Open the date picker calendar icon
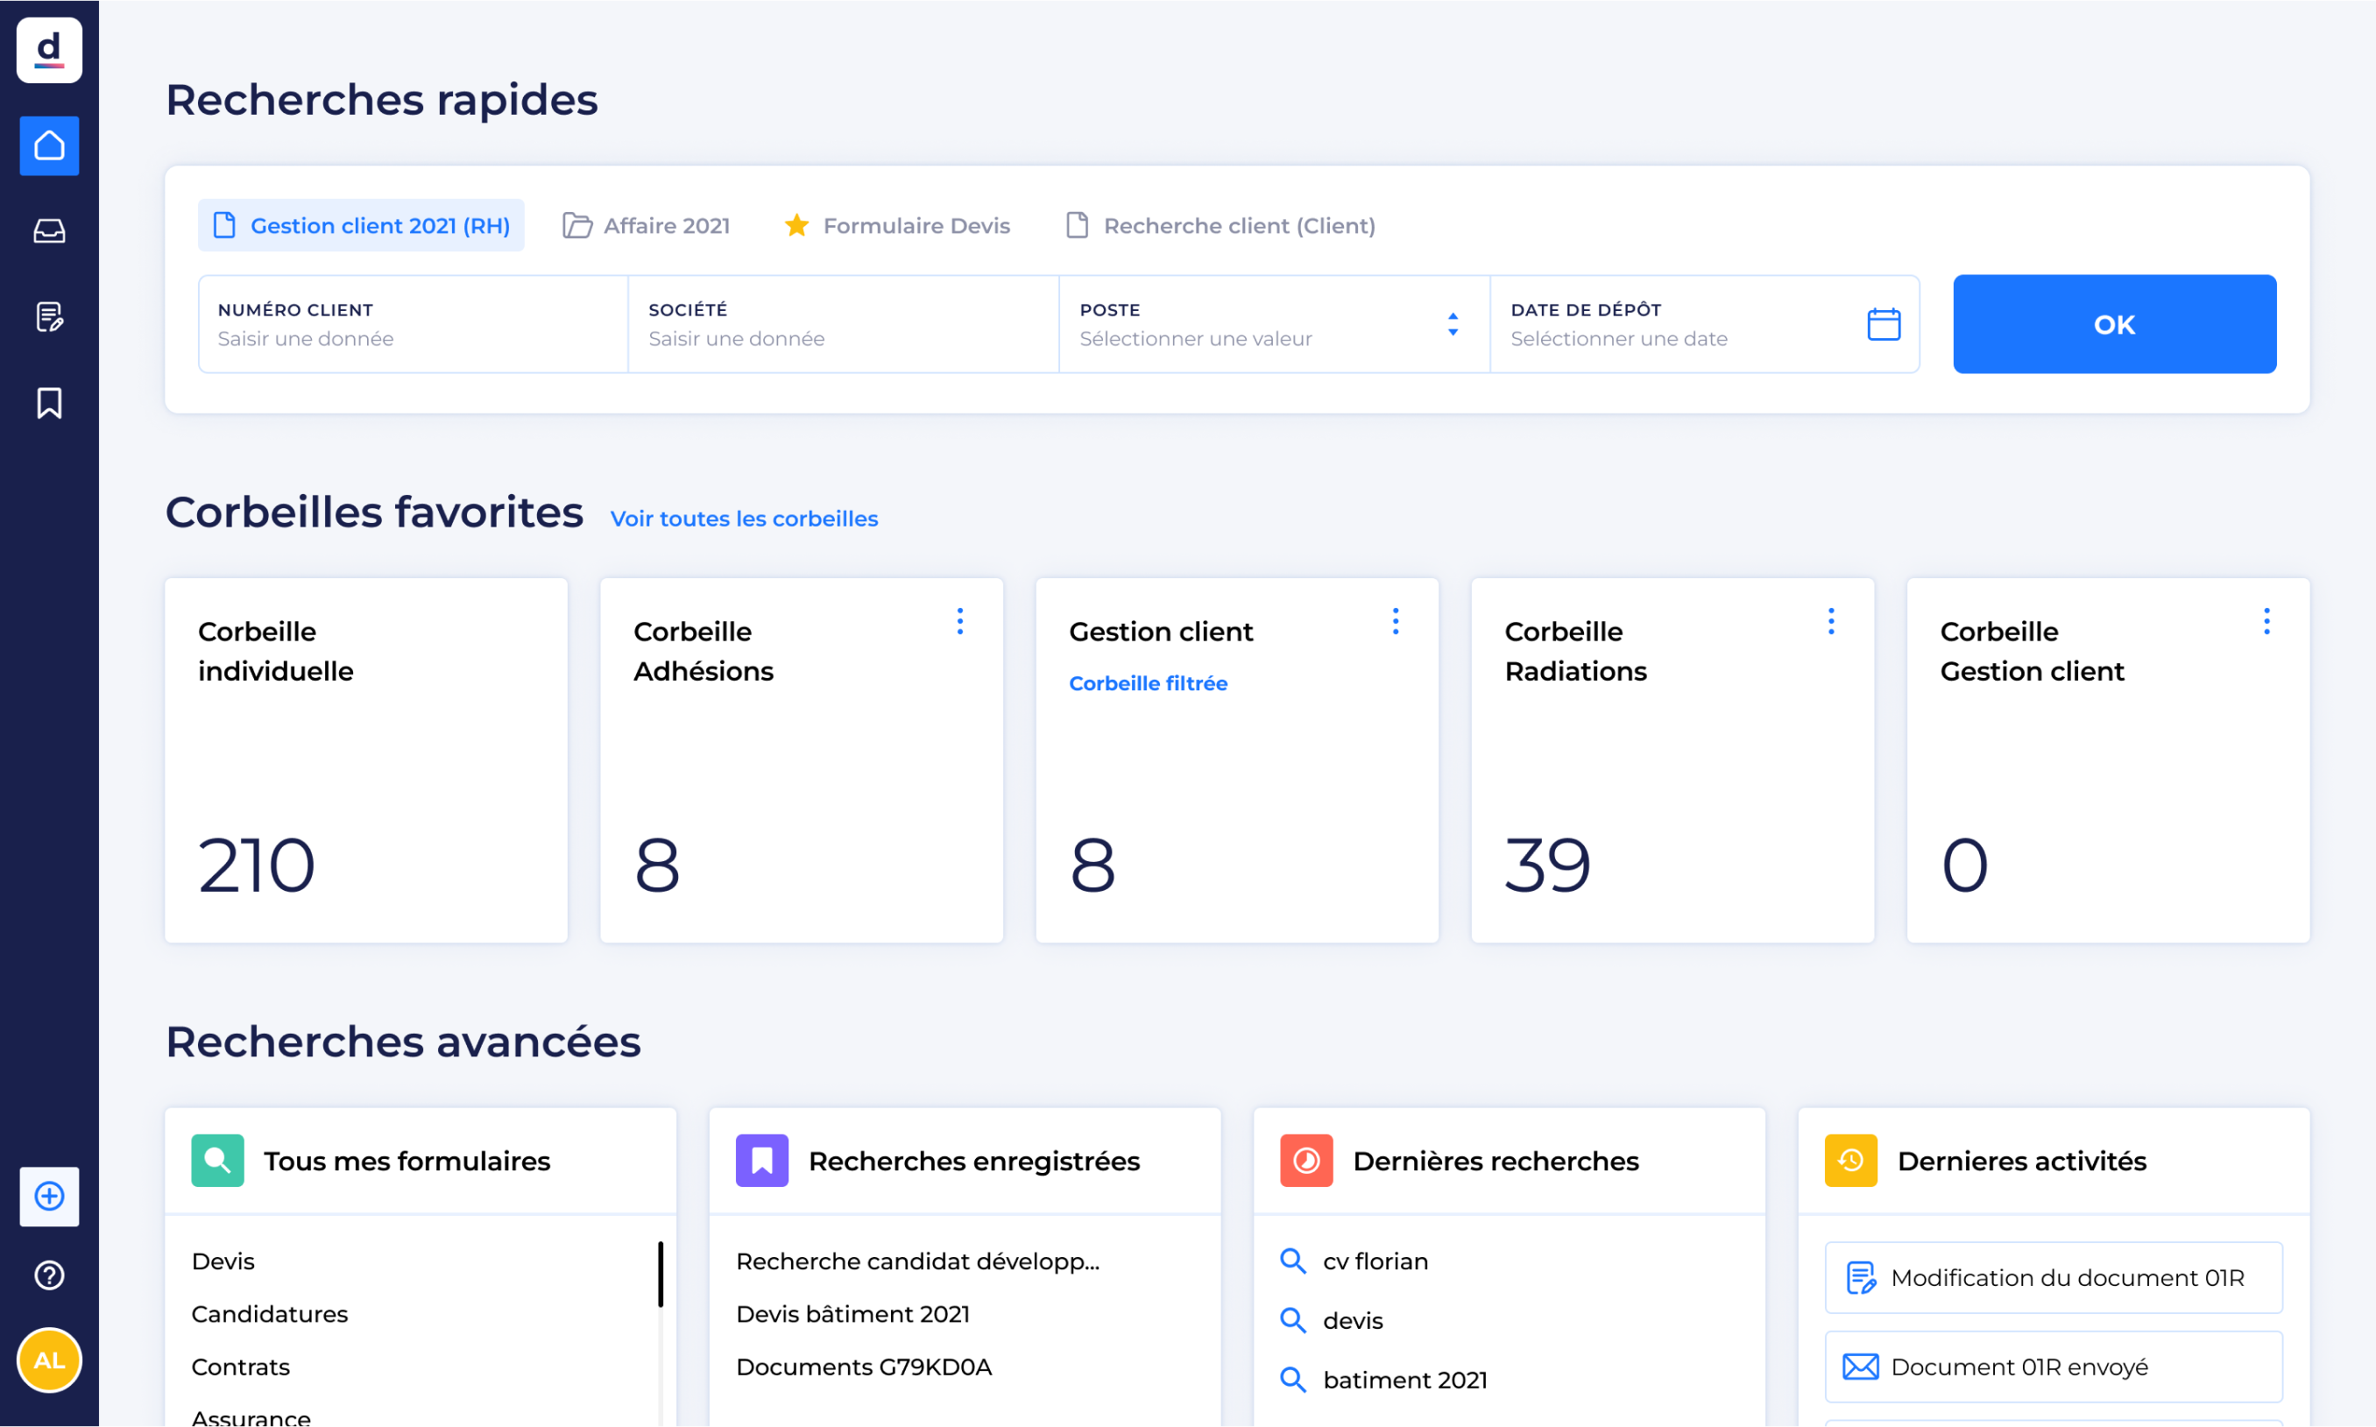 pos(1883,324)
